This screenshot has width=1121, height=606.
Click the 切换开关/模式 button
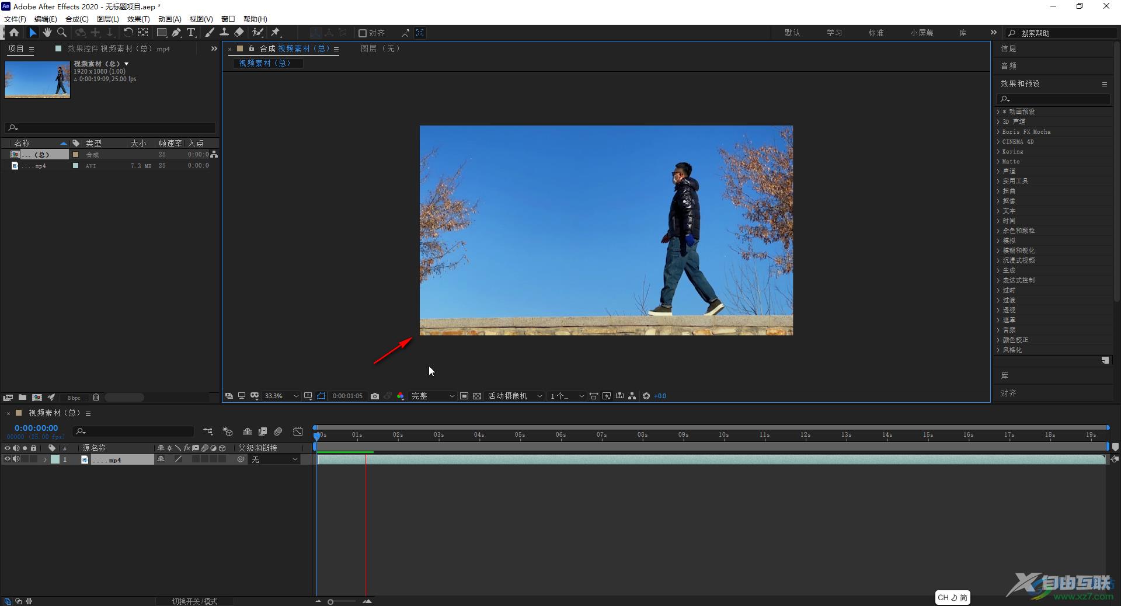coord(194,601)
